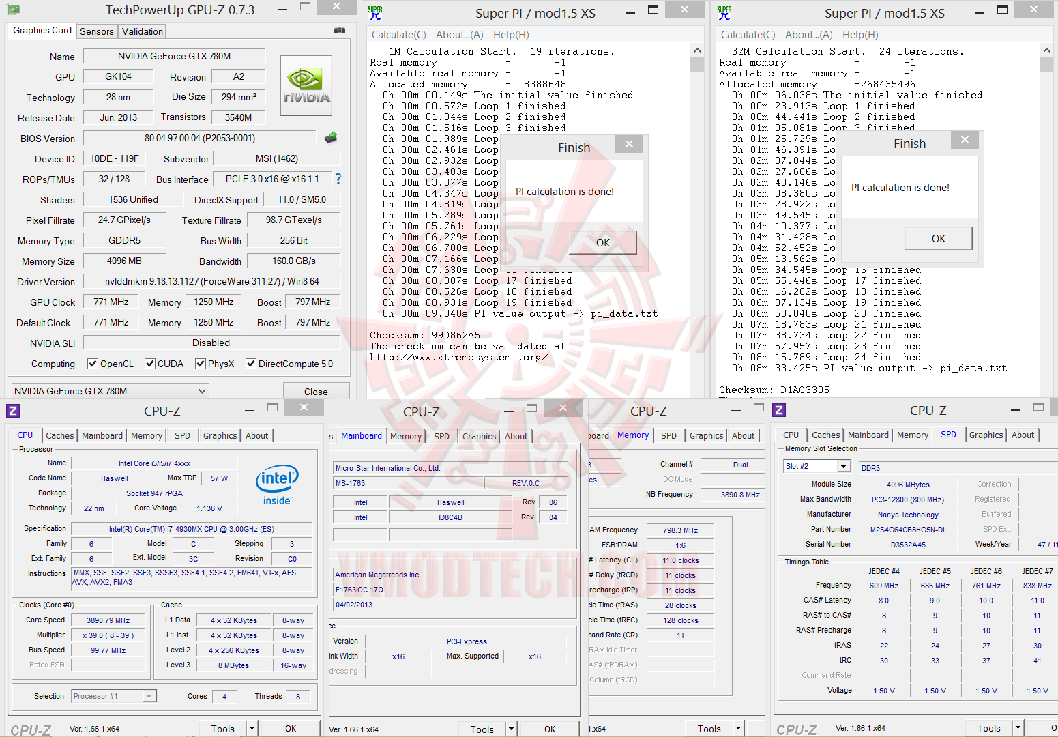Click the NVIDIA logo in GPU-Z
The image size is (1058, 737).
306,85
